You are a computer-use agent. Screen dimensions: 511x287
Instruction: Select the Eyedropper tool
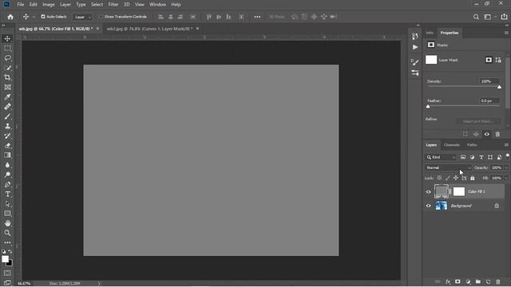click(7, 97)
